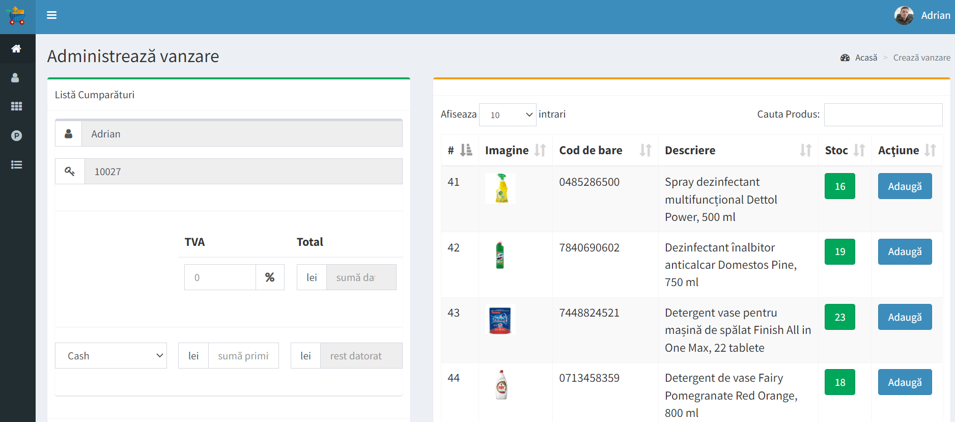This screenshot has height=422, width=955.
Task: Open the home icon in sidebar
Action: (x=16, y=49)
